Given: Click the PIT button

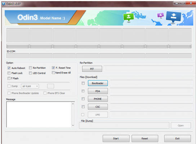Looking at the screenshot, I should (92, 69).
